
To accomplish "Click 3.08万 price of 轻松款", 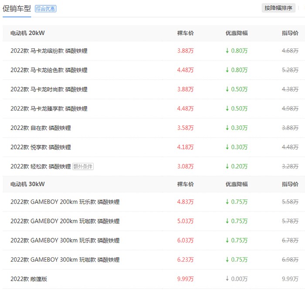I will 185,167.
